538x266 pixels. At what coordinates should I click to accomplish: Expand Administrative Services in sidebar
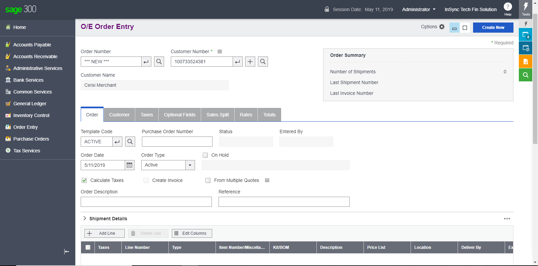pyautogui.click(x=38, y=68)
